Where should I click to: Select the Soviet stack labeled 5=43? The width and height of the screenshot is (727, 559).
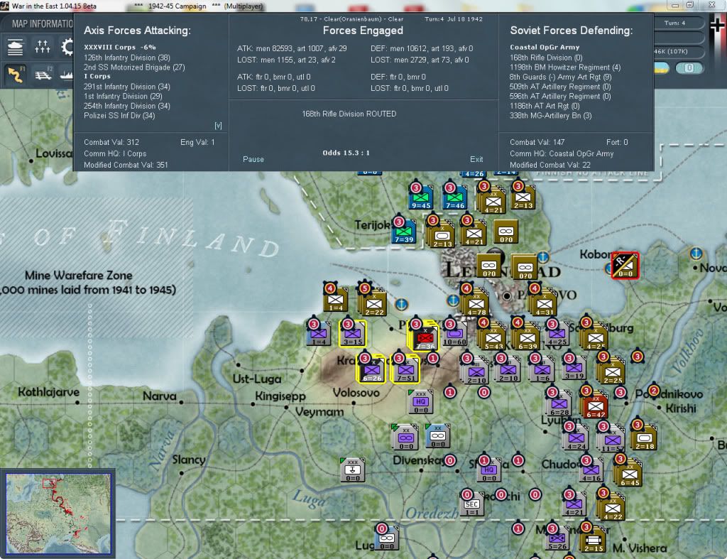click(x=493, y=337)
